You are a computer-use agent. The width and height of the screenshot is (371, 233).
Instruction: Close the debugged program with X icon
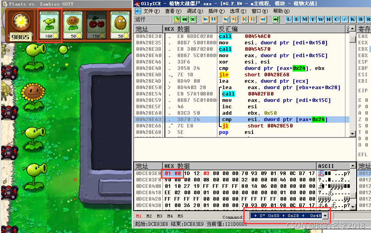click(193, 19)
